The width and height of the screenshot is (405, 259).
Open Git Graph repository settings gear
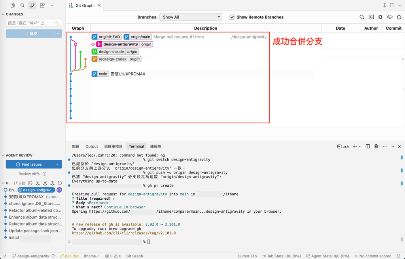tap(380, 17)
